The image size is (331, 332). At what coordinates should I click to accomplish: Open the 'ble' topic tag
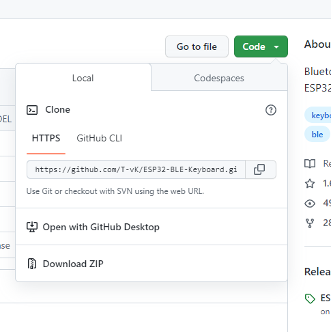317,135
